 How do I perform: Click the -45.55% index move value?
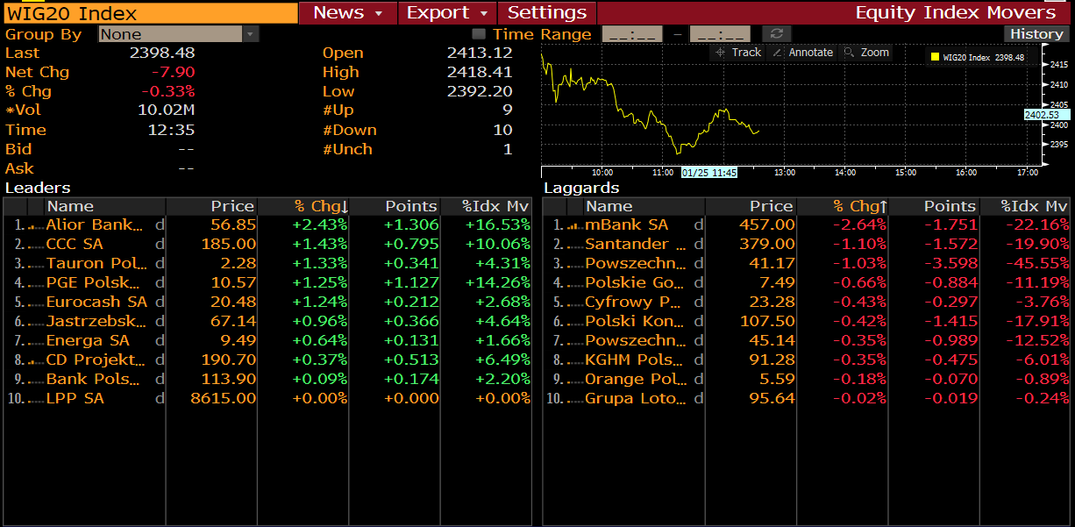pyautogui.click(x=1036, y=264)
